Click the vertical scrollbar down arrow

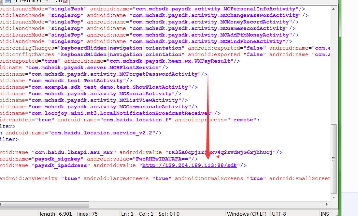tap(334, 197)
